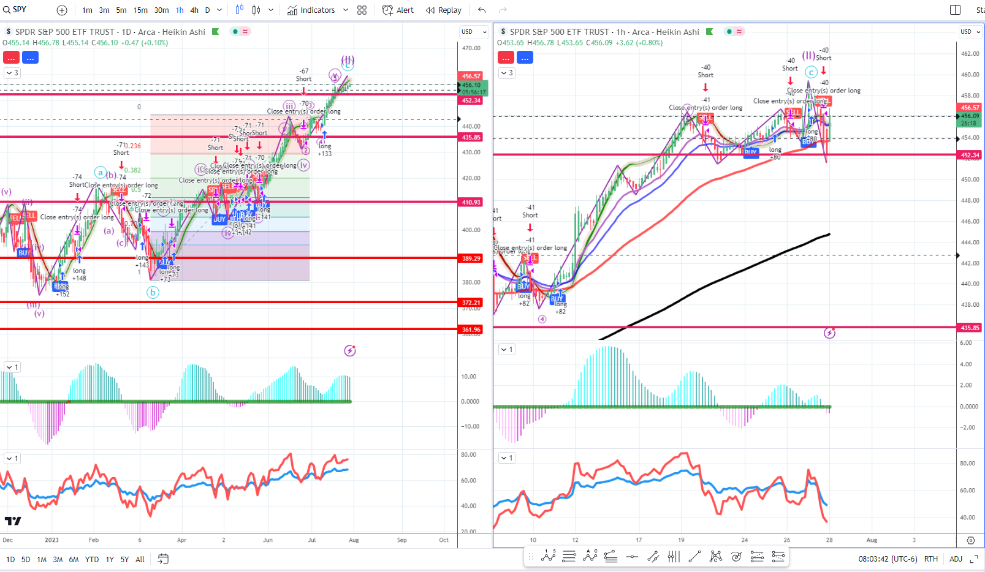Collapse the daily histogram pane legend
Screen dimensions: 985x572
pos(12,367)
